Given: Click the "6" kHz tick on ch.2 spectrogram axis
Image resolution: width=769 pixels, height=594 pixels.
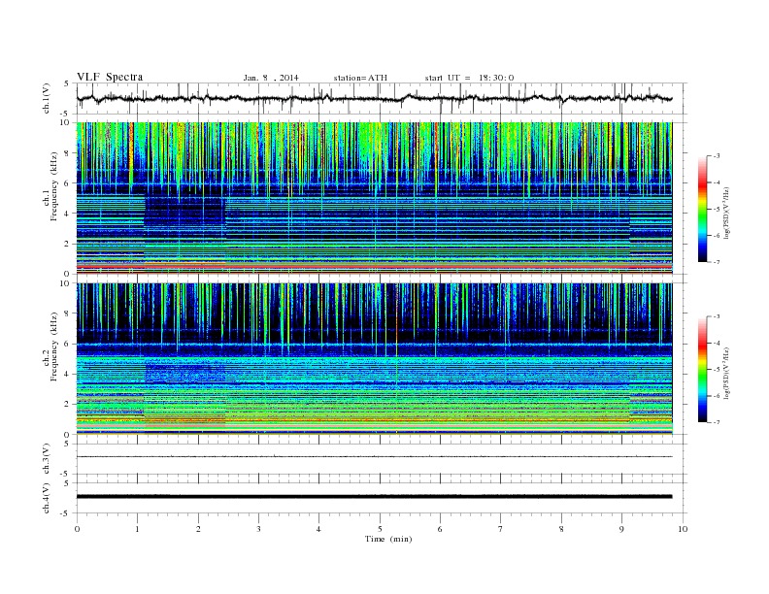Looking at the screenshot, I should (x=68, y=344).
